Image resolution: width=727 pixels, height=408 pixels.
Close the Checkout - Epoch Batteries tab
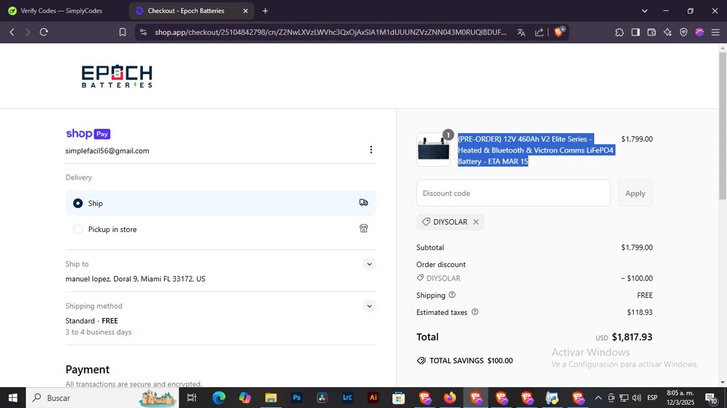click(245, 11)
